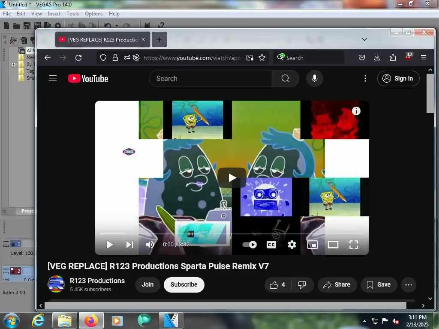
Task: Open the Options menu in VEGAS Pro
Action: pyautogui.click(x=94, y=13)
